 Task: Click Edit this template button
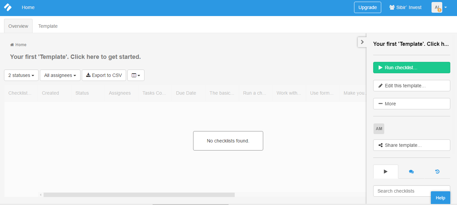pyautogui.click(x=412, y=86)
